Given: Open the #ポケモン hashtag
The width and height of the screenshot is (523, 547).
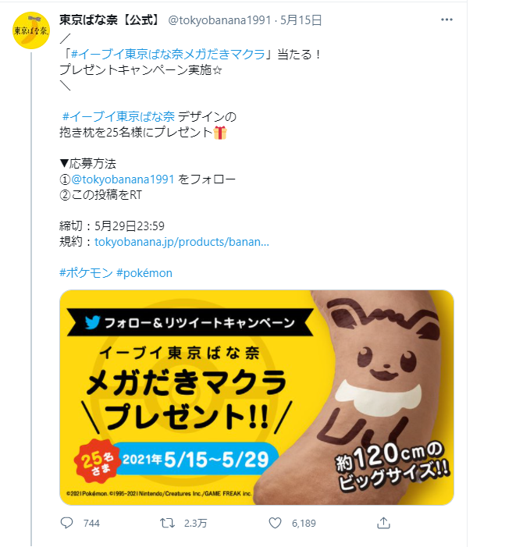Looking at the screenshot, I should pos(86,273).
